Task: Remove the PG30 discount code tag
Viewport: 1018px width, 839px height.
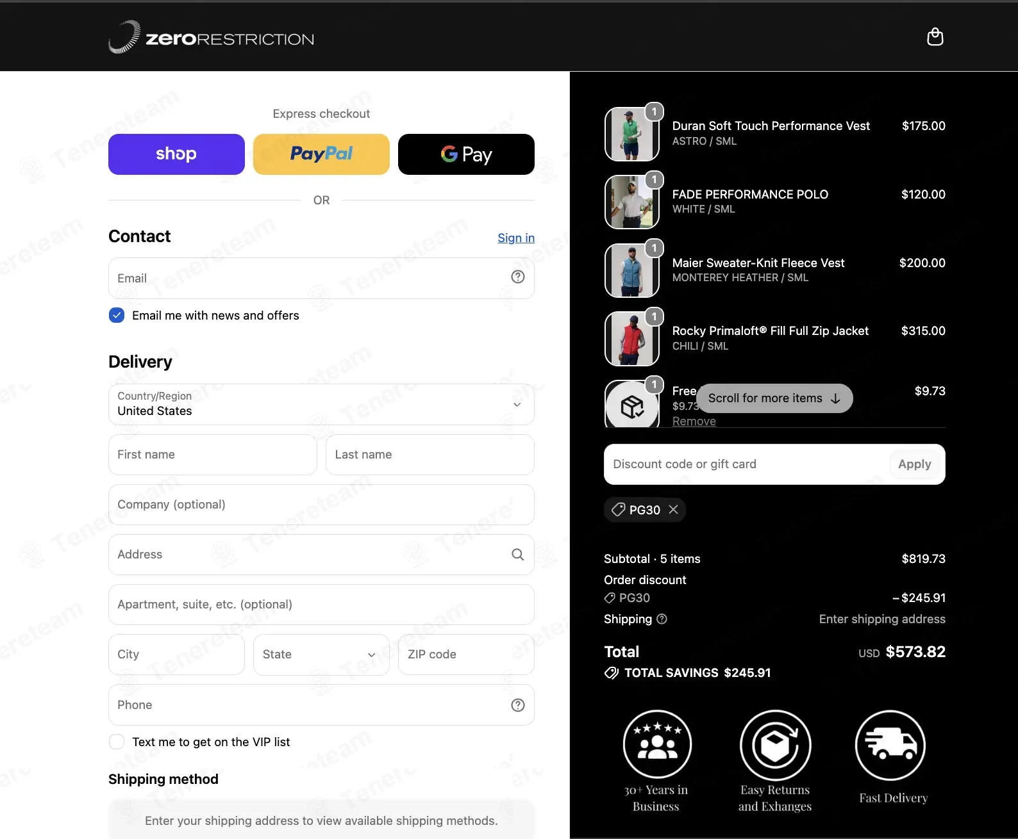Action: 673,509
